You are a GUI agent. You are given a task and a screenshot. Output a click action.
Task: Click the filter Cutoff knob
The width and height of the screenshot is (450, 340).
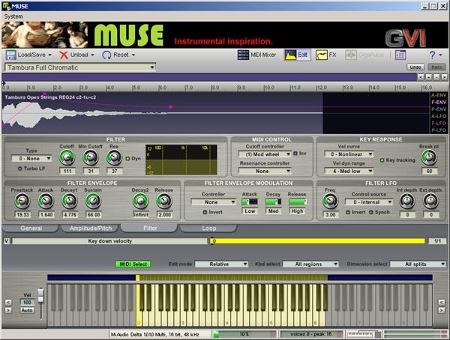click(67, 157)
